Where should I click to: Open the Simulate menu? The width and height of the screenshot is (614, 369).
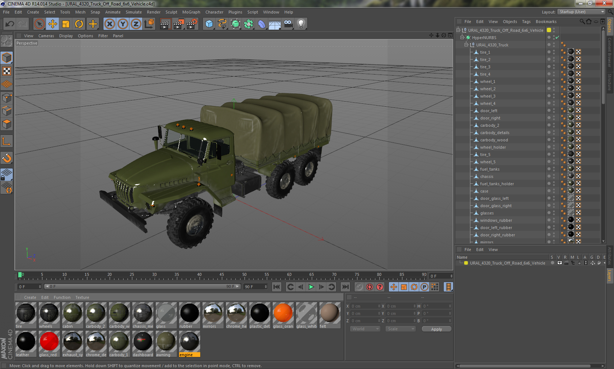tap(134, 12)
